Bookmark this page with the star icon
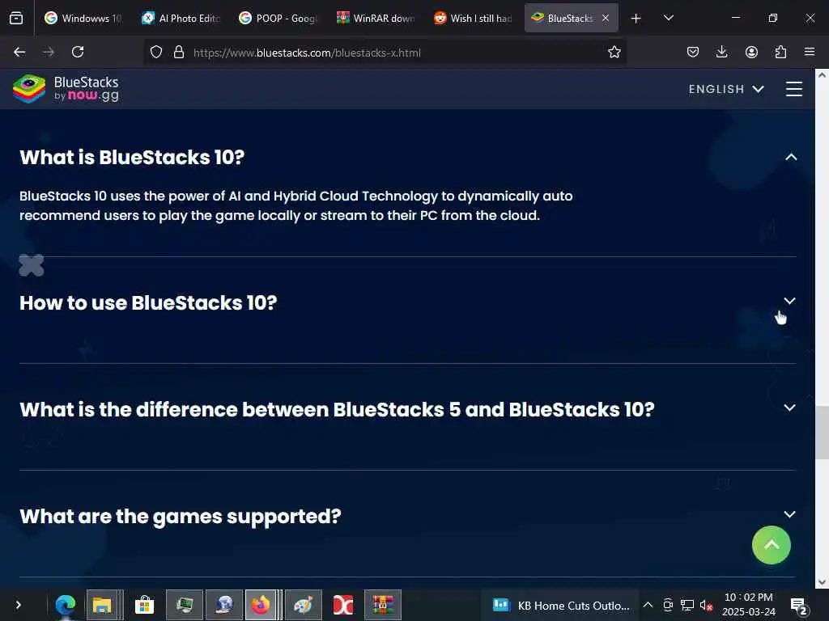 click(x=614, y=52)
